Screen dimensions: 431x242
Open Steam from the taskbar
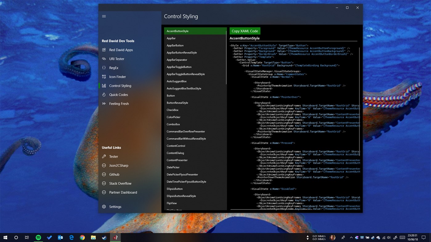click(x=104, y=237)
